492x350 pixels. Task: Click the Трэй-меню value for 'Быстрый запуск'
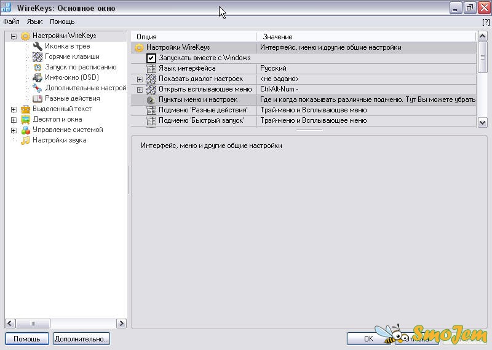367,120
